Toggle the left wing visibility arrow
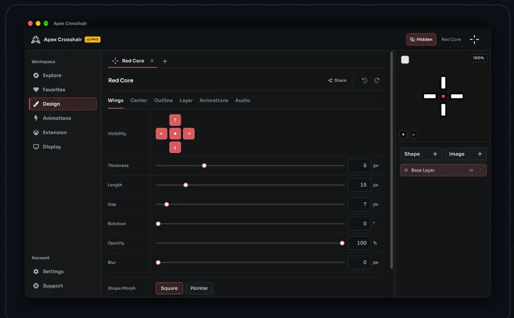Image resolution: width=514 pixels, height=318 pixels. 162,134
